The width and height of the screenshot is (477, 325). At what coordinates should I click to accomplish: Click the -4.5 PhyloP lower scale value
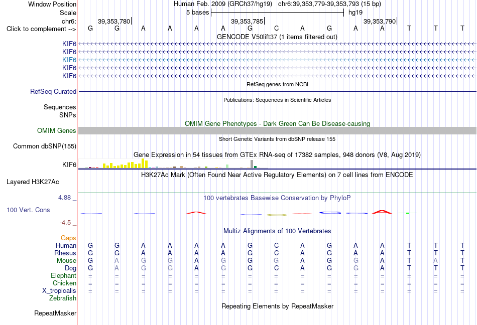[x=65, y=223]
